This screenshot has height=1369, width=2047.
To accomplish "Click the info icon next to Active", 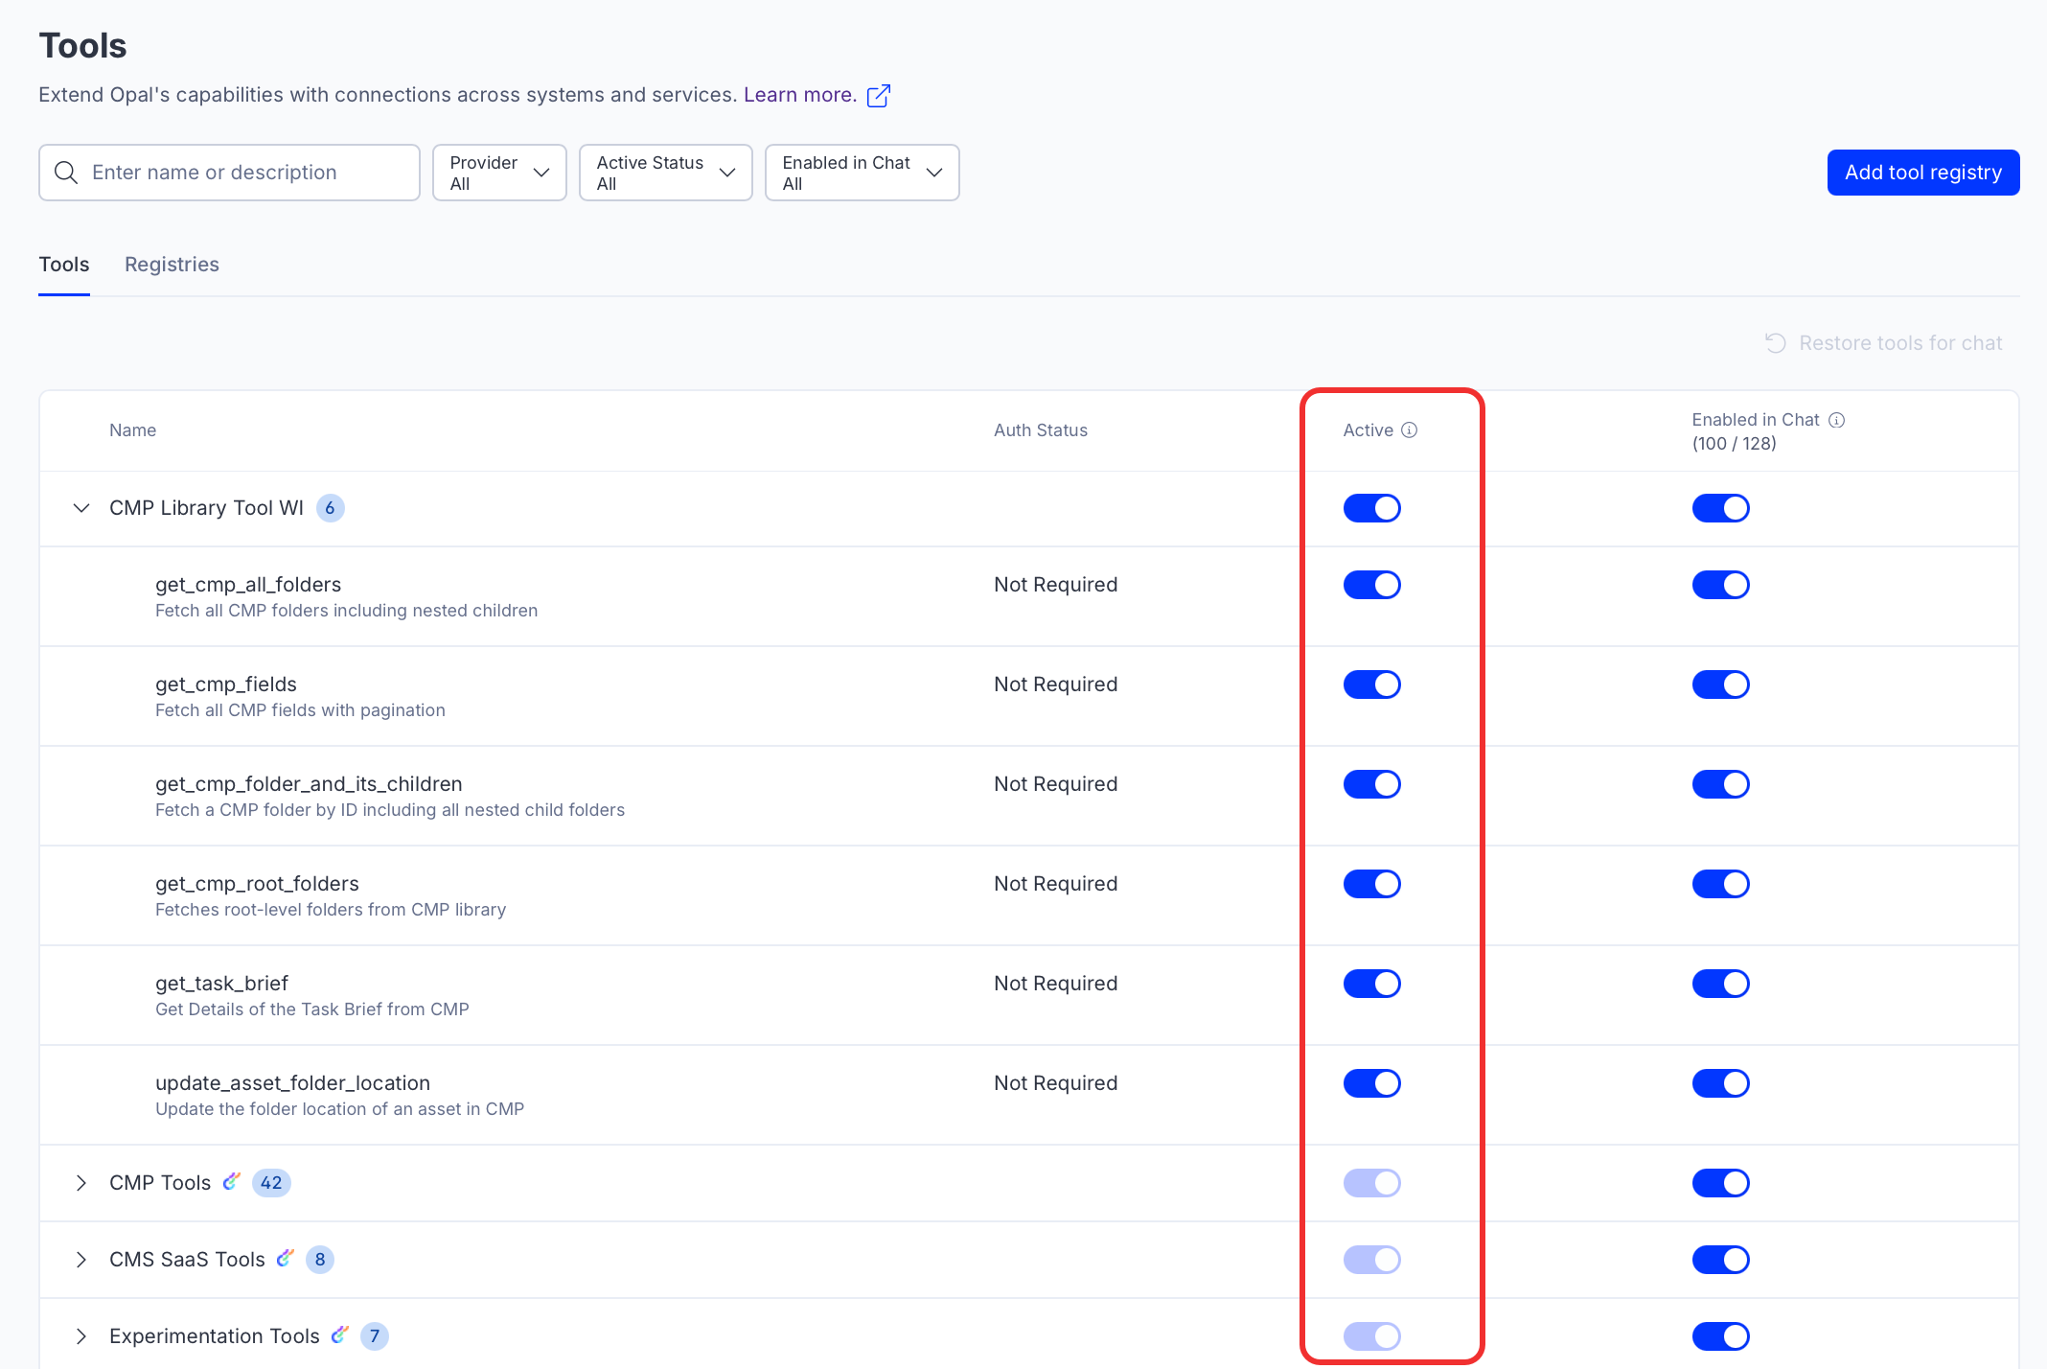I will click(1409, 430).
